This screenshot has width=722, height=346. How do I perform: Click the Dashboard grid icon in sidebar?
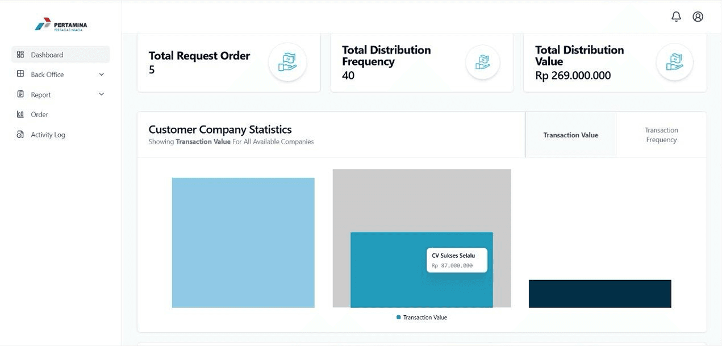[20, 55]
